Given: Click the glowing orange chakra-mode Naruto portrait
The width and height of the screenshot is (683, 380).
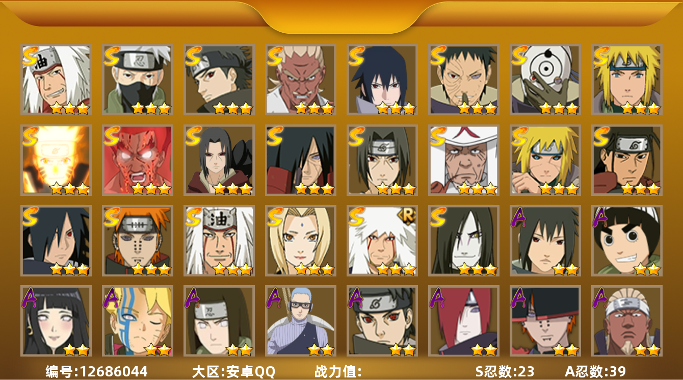Looking at the screenshot, I should click(x=56, y=160).
